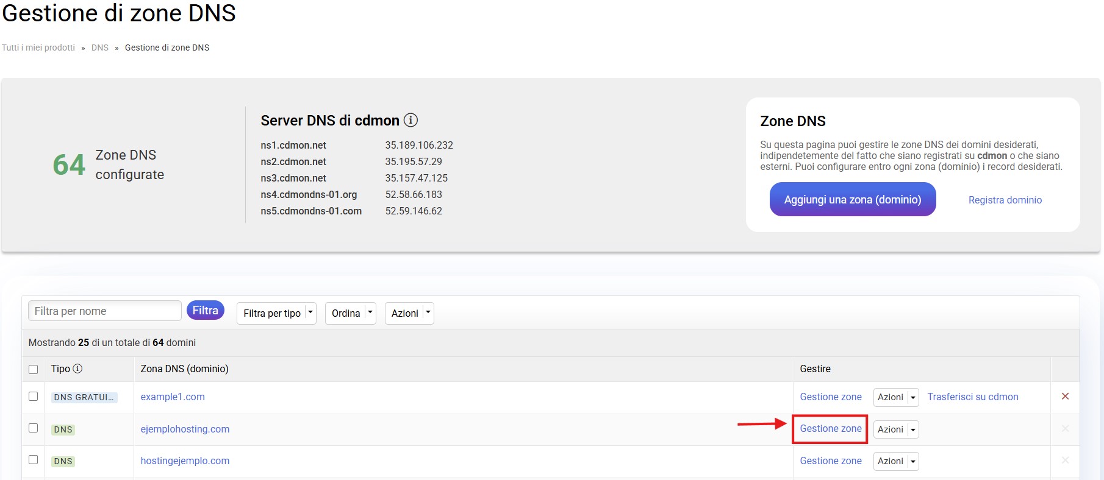Open Azioni dropdown for ejemplohosting.com

pos(896,429)
